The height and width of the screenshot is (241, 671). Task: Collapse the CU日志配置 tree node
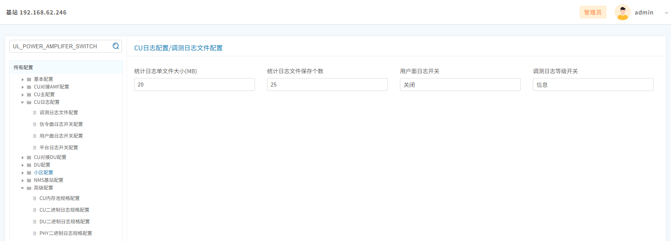click(23, 102)
